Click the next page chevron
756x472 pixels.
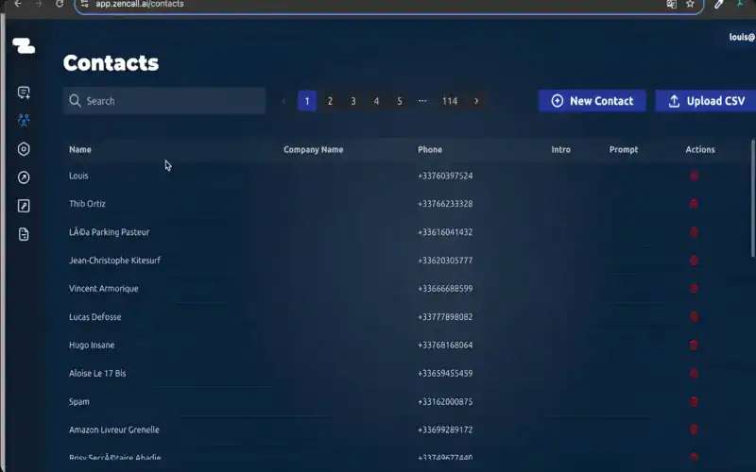[x=476, y=101]
